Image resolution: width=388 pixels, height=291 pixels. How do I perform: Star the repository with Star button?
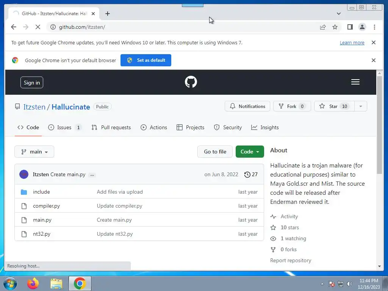click(x=334, y=106)
